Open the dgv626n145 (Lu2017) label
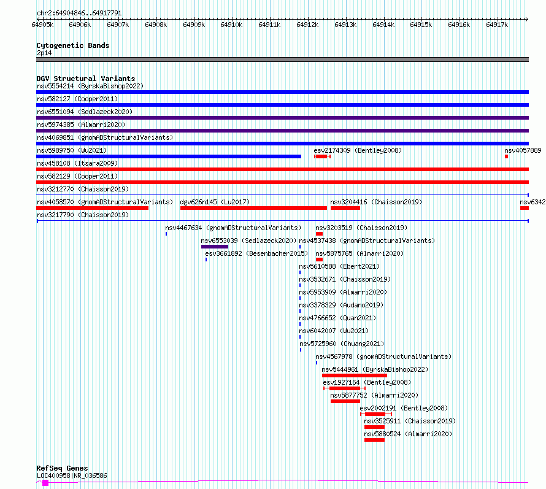The height and width of the screenshot is (489, 546). [x=215, y=202]
